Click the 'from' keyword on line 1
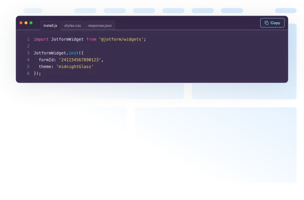 (x=91, y=40)
